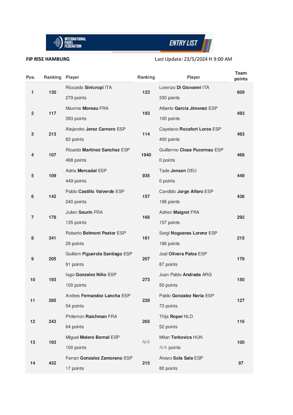Select player Lorenzo Di Giovanni ITA
Image resolution: width=293 pixels, height=415 pixels.
(x=184, y=88)
